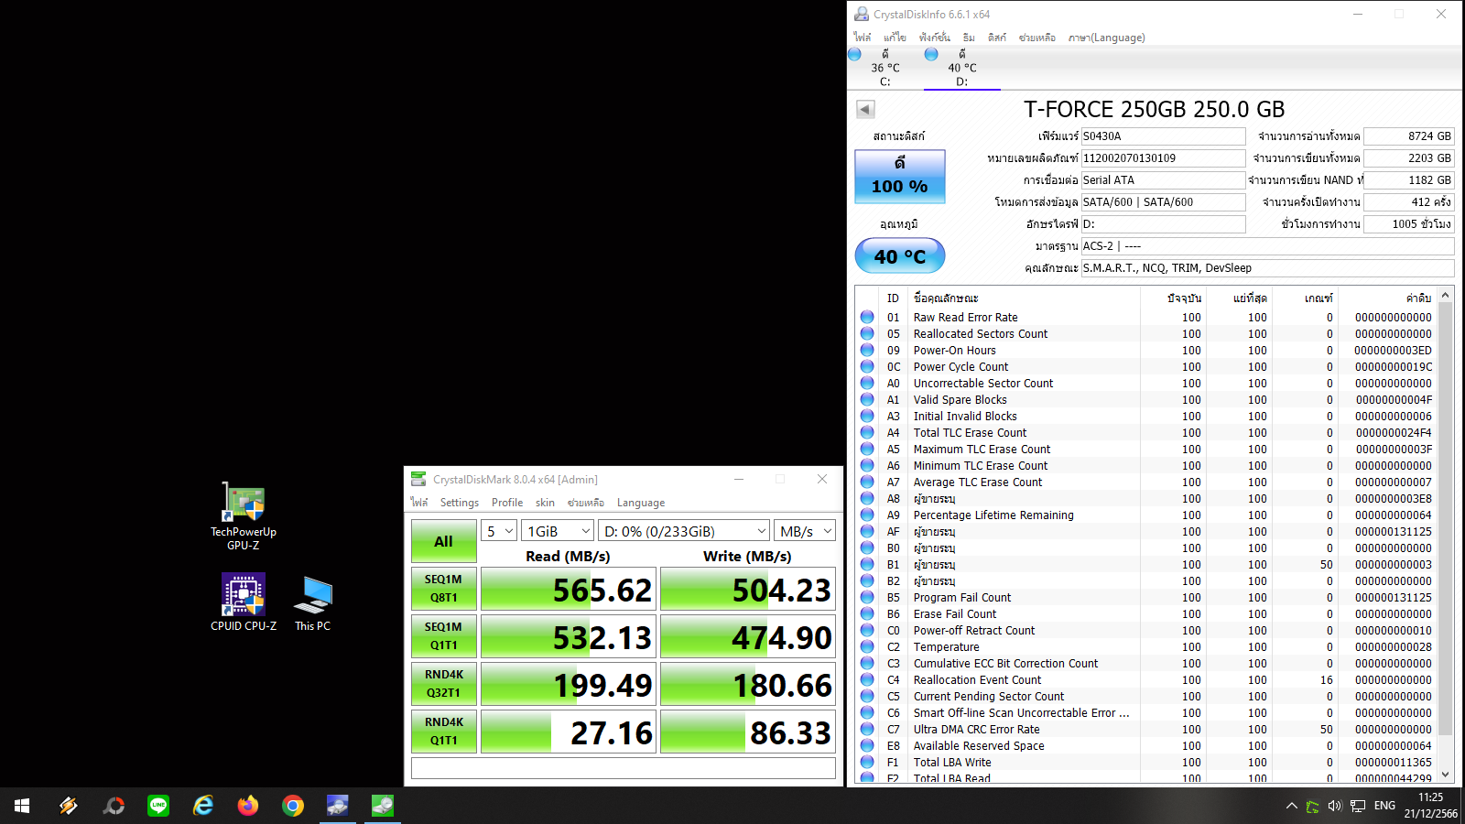Open CPUID CPU-Z desktop icon
1465x824 pixels.
[x=243, y=602]
